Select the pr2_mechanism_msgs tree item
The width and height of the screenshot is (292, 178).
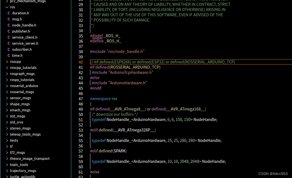click(28, 2)
